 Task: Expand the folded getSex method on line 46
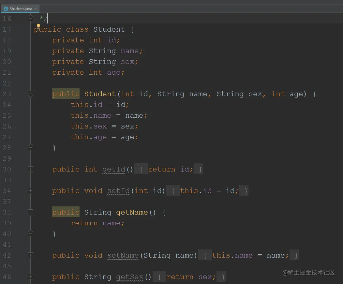click(30, 277)
